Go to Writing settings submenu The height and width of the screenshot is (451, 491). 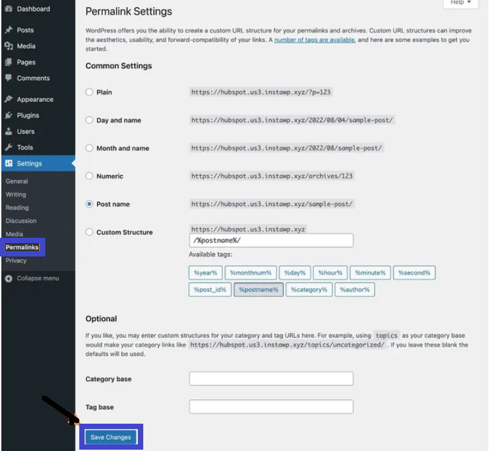click(16, 194)
